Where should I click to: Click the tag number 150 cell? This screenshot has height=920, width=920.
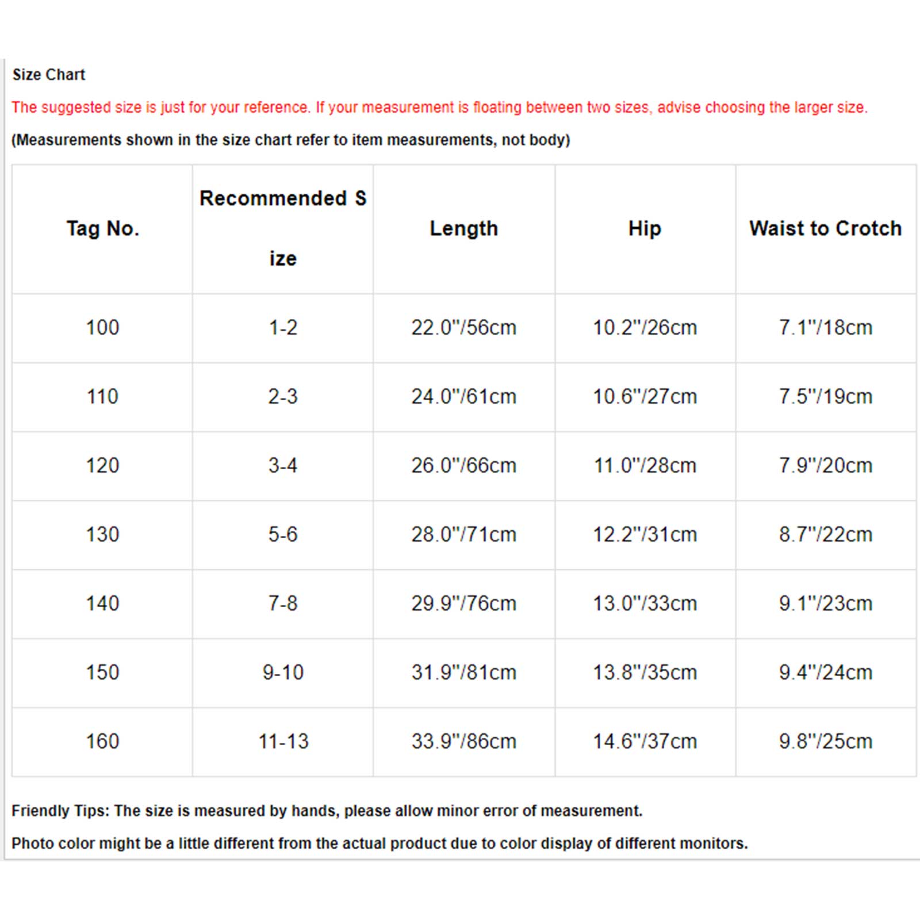pos(102,673)
